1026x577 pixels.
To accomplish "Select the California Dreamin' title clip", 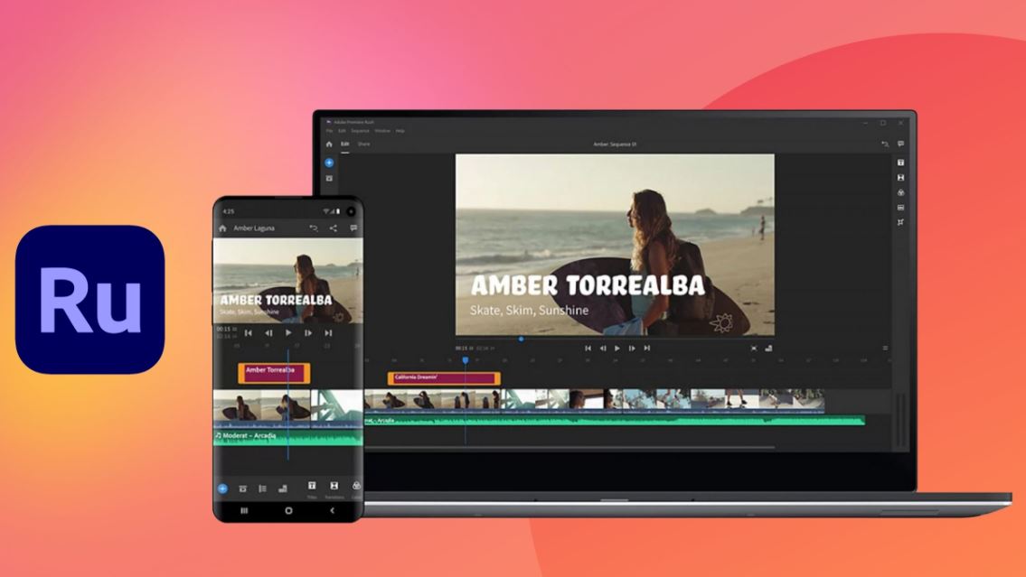I will 444,377.
